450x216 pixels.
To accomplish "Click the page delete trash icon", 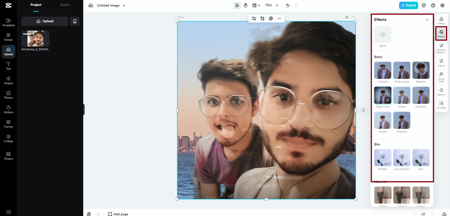I will [x=98, y=214].
